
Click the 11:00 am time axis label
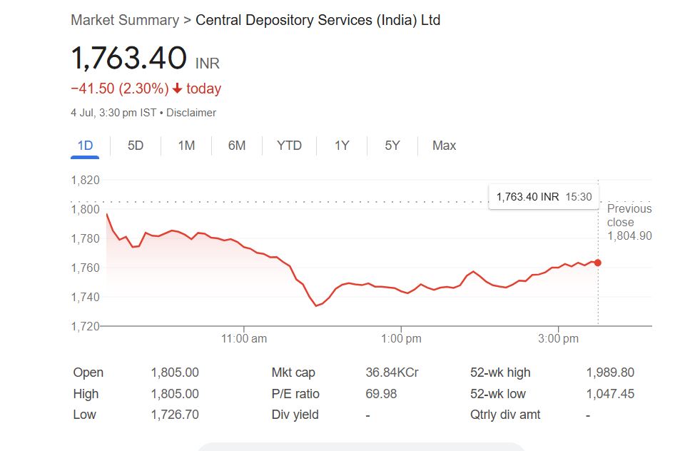tap(244, 339)
